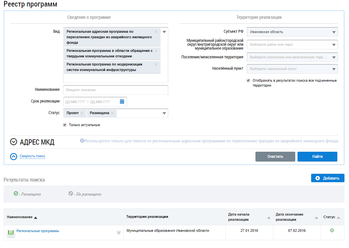The image size is (349, 248).
Task: Remove the first program type tag about аварийного жилищного фонда
Action: coord(156,32)
